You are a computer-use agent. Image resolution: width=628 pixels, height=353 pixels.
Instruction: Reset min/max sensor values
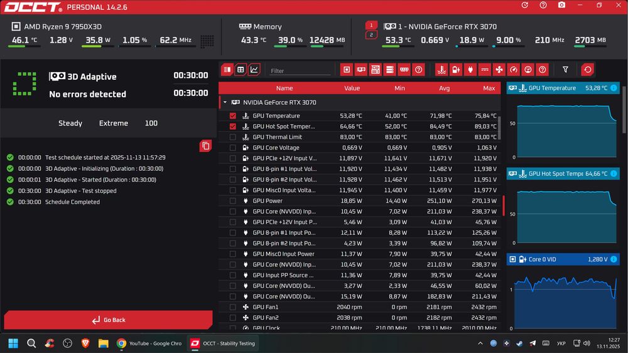[x=588, y=70]
